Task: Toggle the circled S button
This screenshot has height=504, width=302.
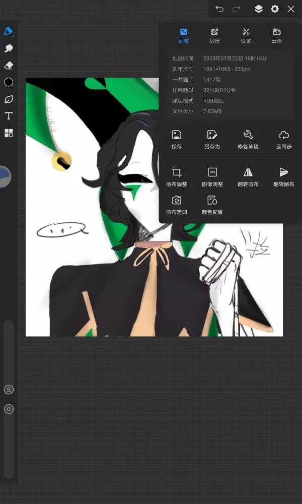Action: [x=9, y=390]
